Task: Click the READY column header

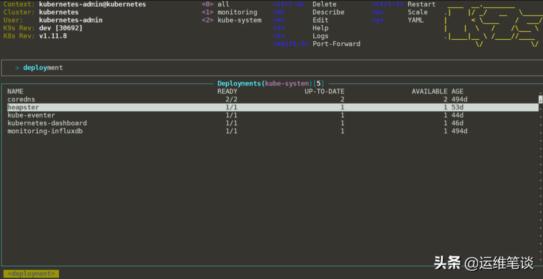Action: [x=227, y=91]
